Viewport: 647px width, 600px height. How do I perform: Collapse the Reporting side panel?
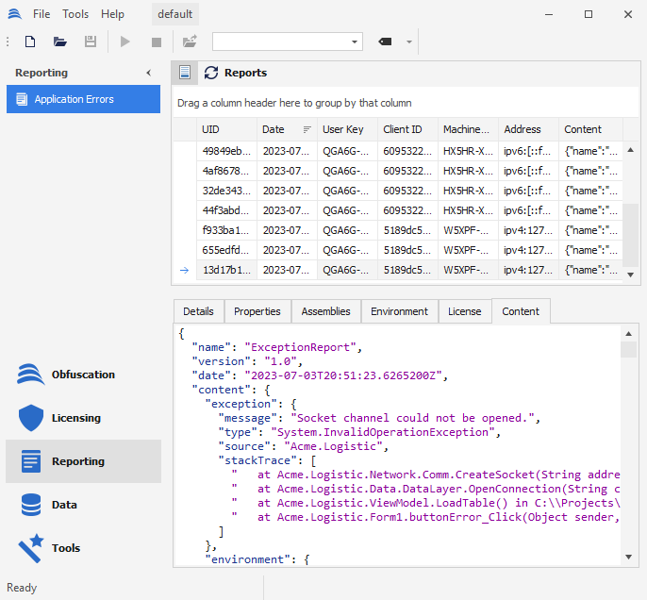(x=148, y=73)
